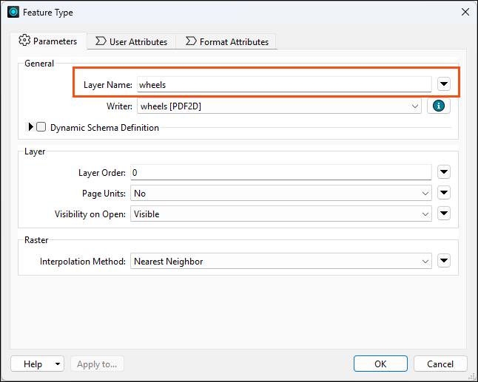Enable the Dynamic Schema Definition checkbox
The width and height of the screenshot is (478, 382).
tap(41, 127)
